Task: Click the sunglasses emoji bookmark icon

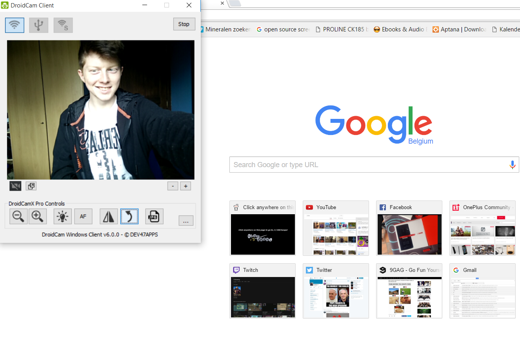Action: click(x=377, y=29)
